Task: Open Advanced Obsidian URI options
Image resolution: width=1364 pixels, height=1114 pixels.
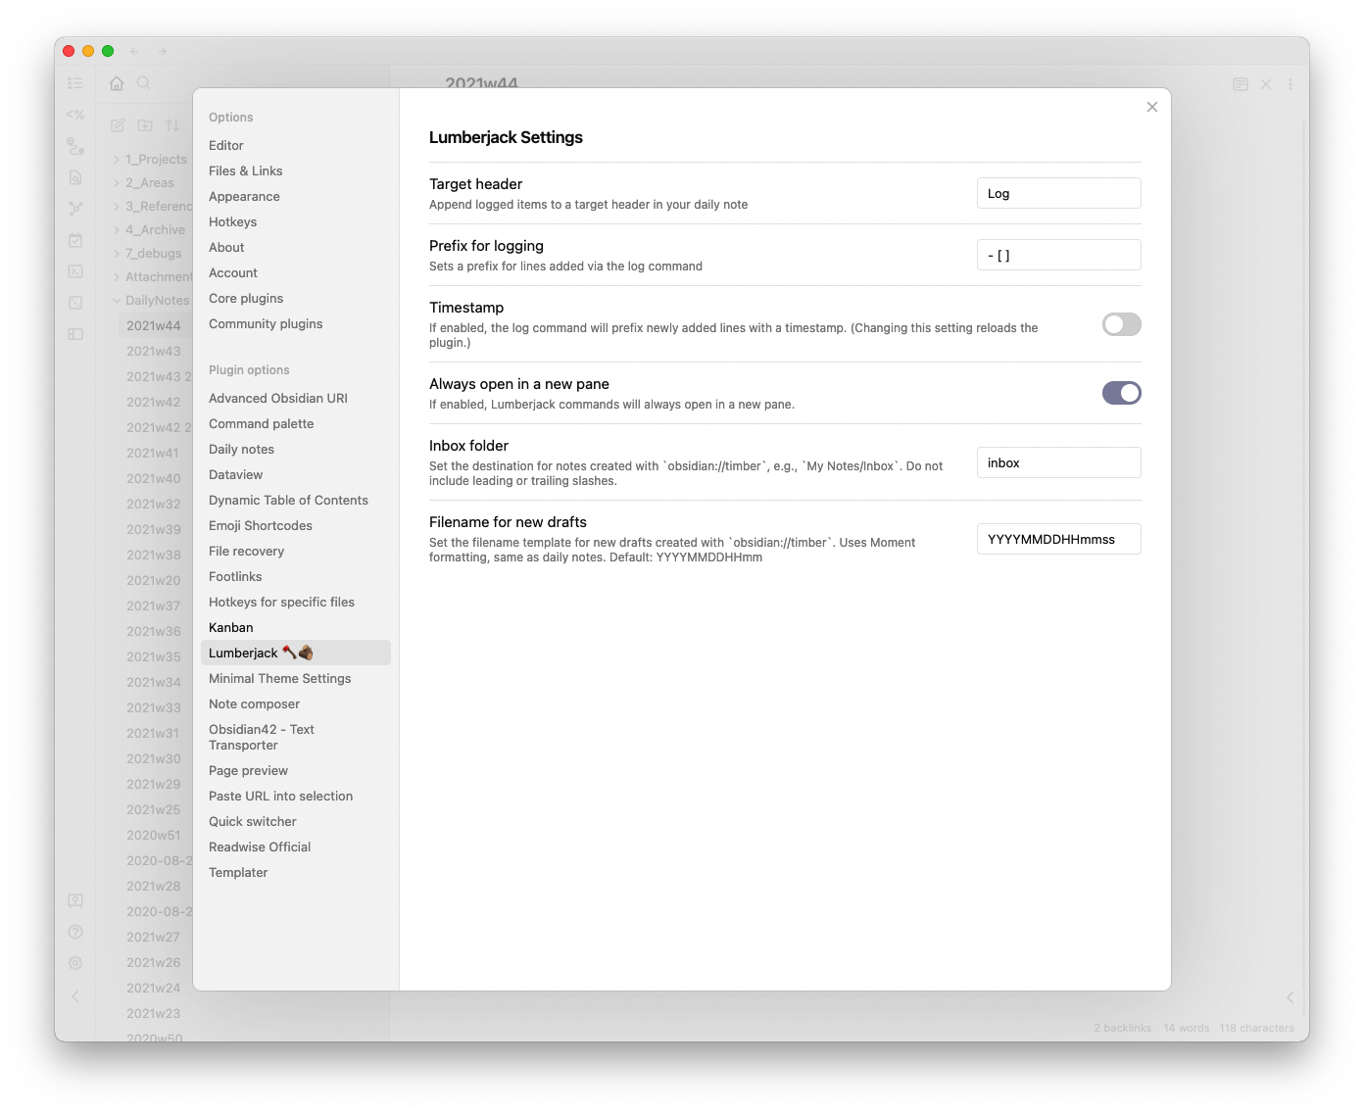Action: [x=278, y=398]
